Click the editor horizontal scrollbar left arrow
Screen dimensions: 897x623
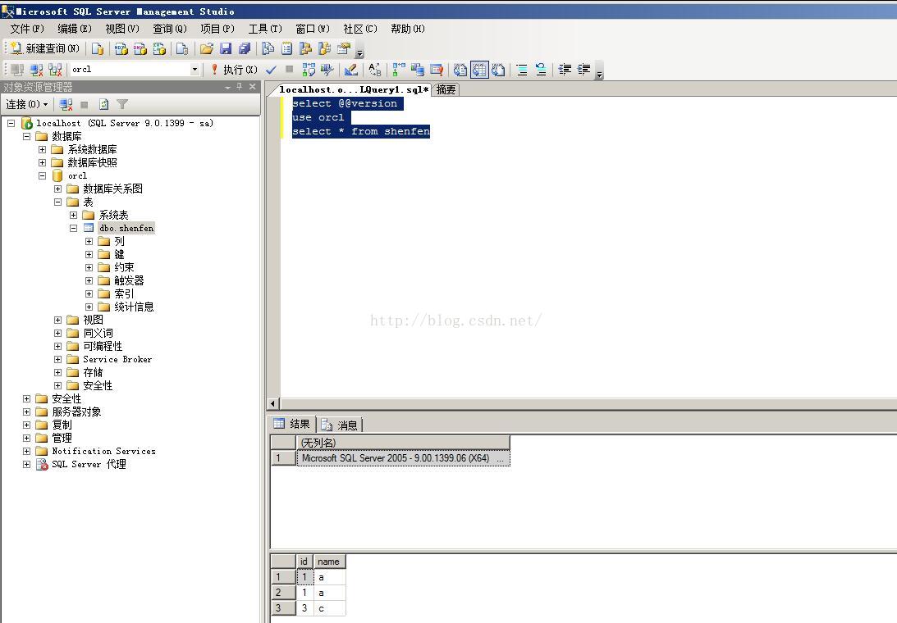(273, 404)
